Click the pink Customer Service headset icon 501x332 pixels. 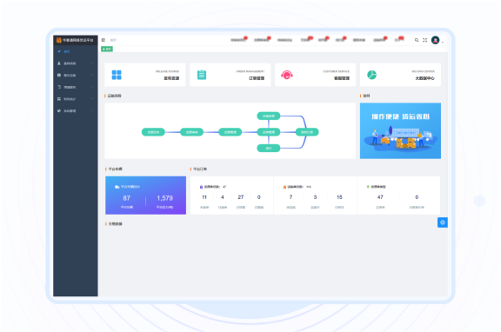(x=287, y=75)
